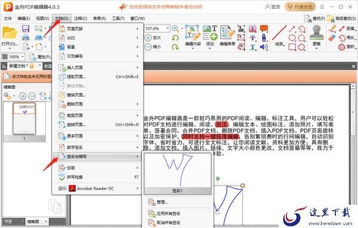Image resolution: width=358 pixels, height=228 pixels.
Task: Open the 编辑(E) menu
Action: coord(24,19)
